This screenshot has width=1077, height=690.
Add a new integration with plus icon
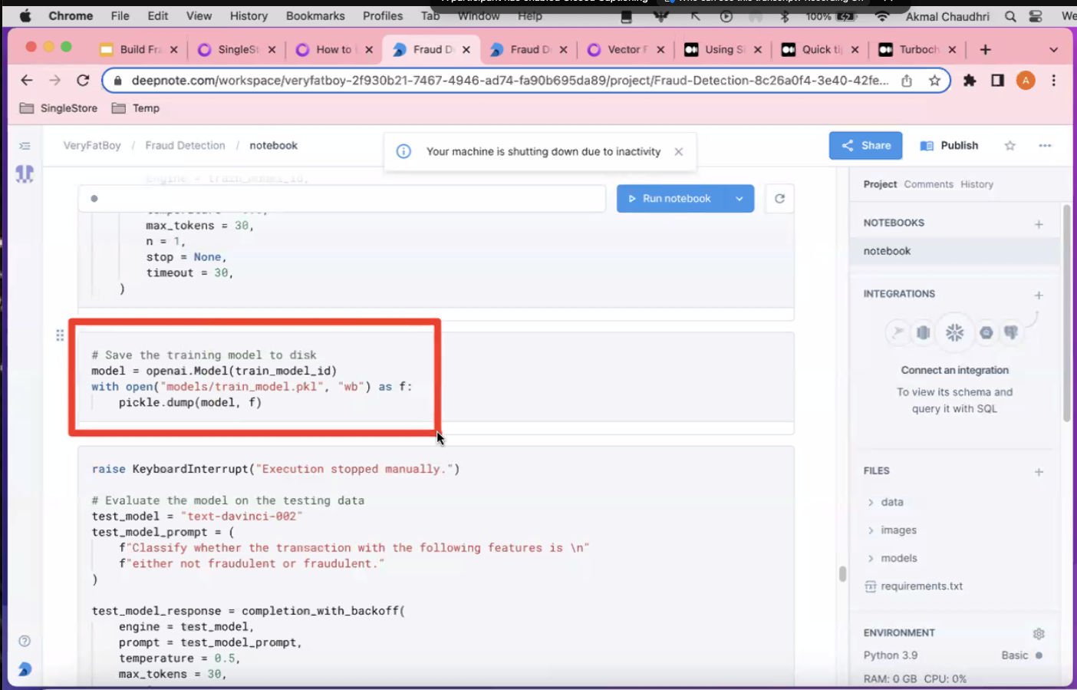[x=1038, y=295]
